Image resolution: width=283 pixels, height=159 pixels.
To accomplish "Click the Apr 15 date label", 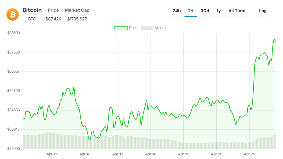I will (52, 154).
